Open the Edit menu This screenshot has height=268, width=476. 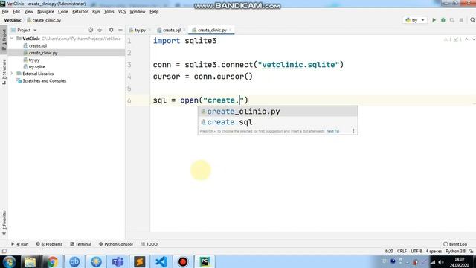coord(16,12)
